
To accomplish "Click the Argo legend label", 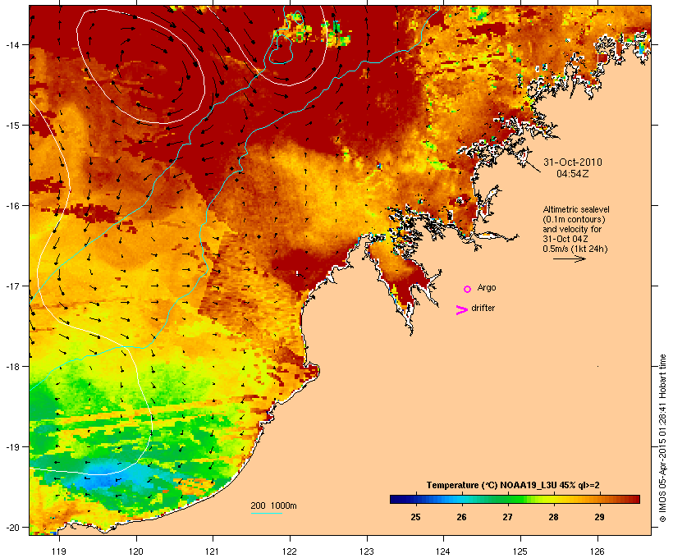I will [487, 287].
